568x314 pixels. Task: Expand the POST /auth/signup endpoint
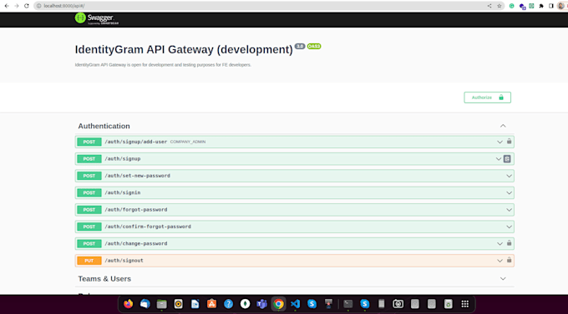499,159
